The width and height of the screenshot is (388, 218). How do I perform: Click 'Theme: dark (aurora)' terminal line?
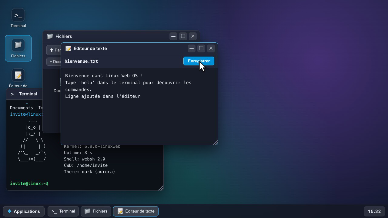click(89, 172)
